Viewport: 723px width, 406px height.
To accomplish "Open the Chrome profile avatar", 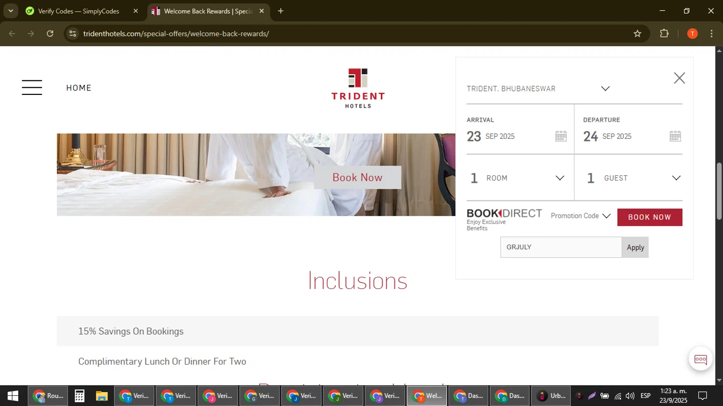I will point(692,34).
